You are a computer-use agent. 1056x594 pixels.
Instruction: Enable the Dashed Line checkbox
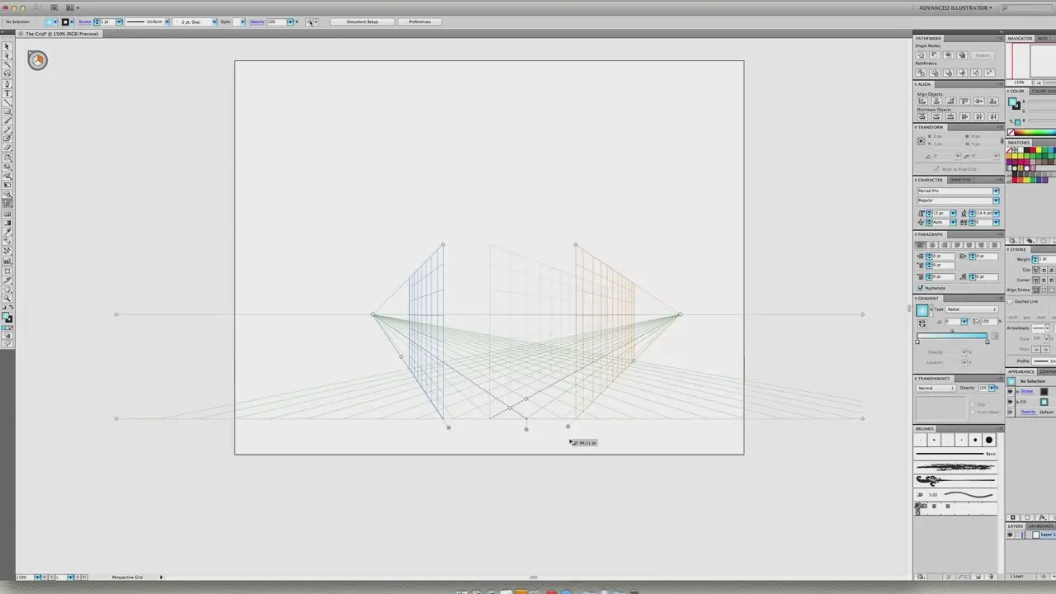coord(1011,301)
